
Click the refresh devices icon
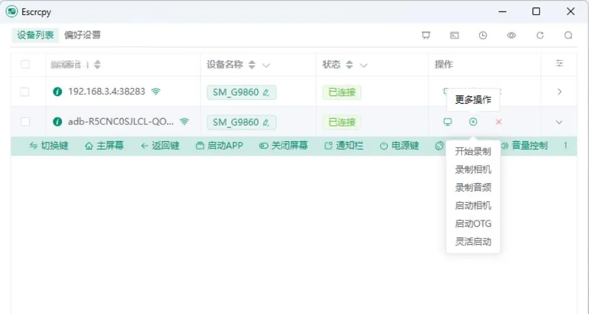tap(540, 35)
